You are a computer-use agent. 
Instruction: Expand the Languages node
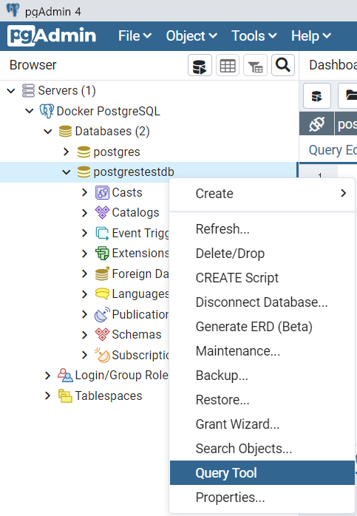84,294
